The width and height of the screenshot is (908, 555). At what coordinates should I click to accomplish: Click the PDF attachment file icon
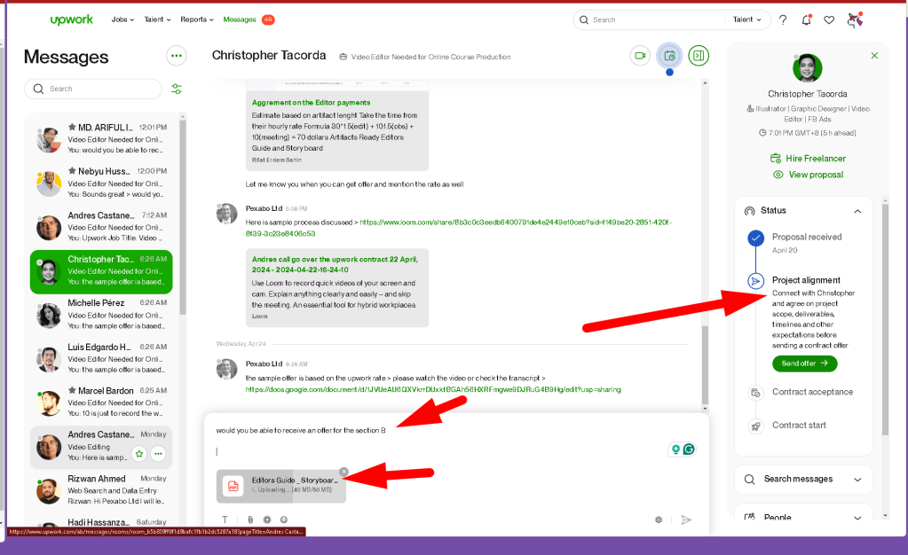pyautogui.click(x=233, y=486)
